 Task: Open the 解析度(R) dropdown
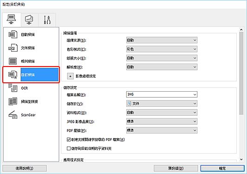(162, 67)
